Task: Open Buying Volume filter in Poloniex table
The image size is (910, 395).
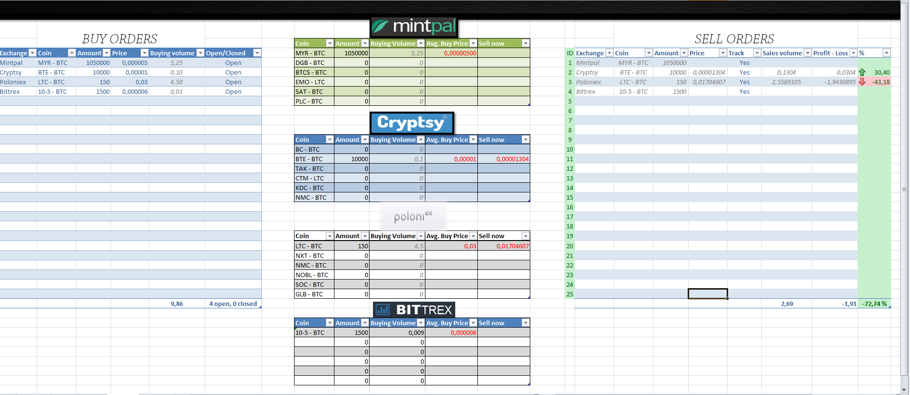Action: [421, 236]
